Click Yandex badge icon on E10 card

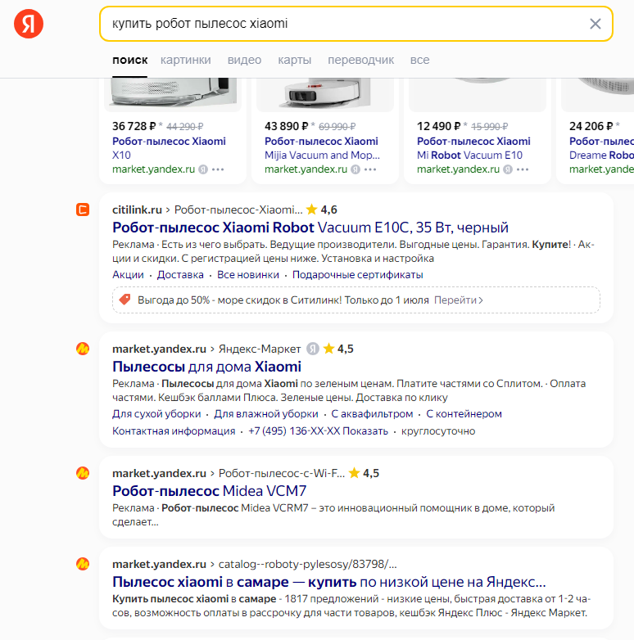[508, 169]
